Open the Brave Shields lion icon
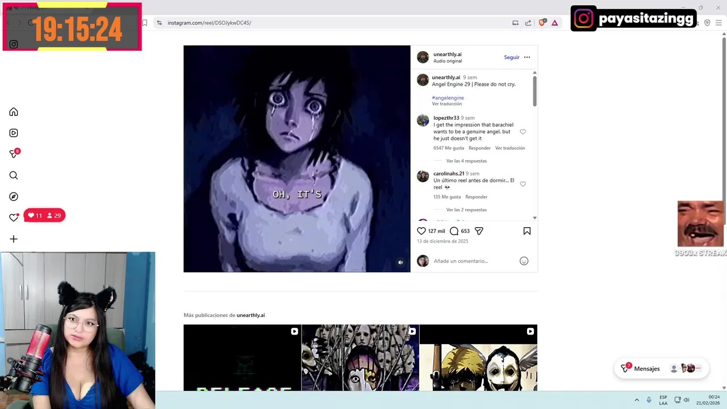This screenshot has height=409, width=727. [542, 23]
